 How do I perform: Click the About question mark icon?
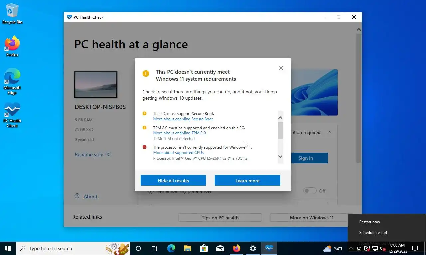coord(77,196)
